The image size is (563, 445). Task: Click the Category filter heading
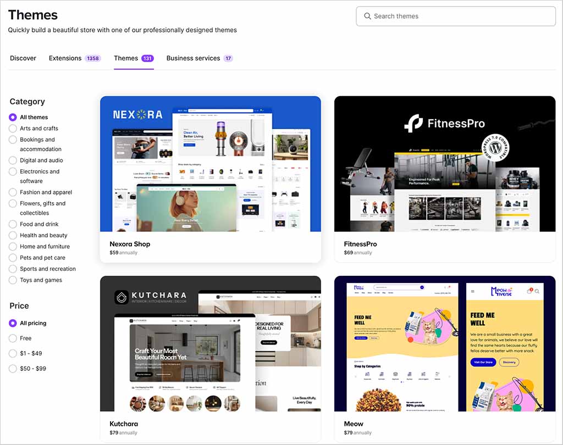pyautogui.click(x=27, y=102)
